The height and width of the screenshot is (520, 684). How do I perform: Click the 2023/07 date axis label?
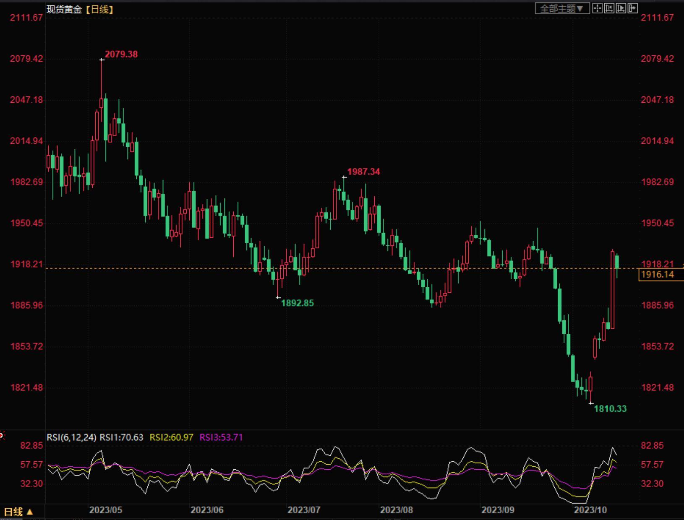pyautogui.click(x=304, y=510)
